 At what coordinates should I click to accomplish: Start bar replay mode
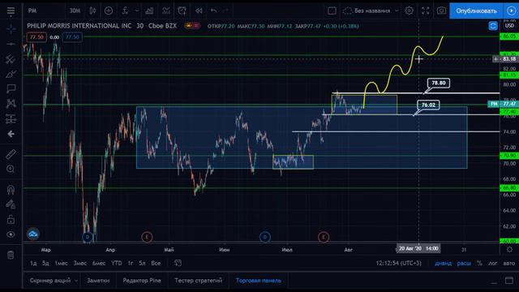tap(199, 11)
